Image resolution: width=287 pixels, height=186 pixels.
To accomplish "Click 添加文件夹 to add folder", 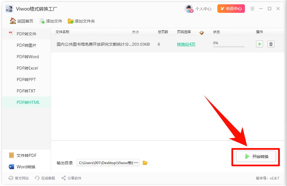I will (x=81, y=21).
